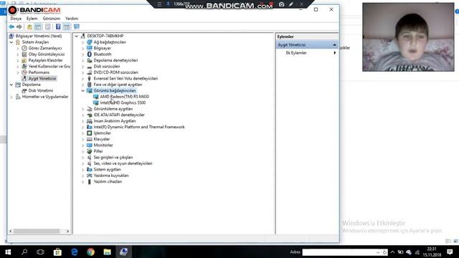Screen dimensions: 459x258
Task: Collapse Sistem Araçları node arrow
Action: [11, 42]
